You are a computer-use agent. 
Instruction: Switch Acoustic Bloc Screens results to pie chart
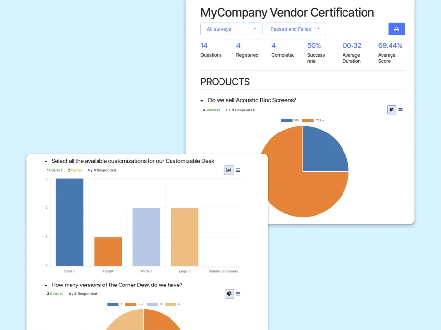pos(391,110)
